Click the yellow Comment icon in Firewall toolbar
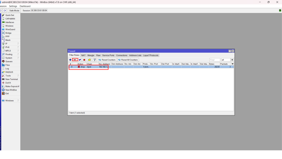The image size is (282, 159). (x=90, y=60)
